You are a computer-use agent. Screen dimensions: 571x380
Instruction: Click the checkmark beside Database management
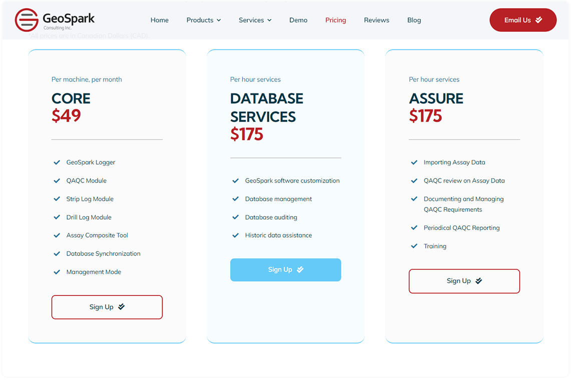tap(236, 198)
